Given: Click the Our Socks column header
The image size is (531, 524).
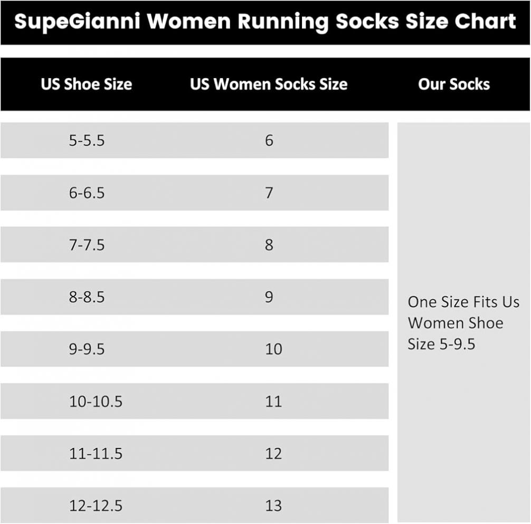Looking at the screenshot, I should (x=454, y=84).
